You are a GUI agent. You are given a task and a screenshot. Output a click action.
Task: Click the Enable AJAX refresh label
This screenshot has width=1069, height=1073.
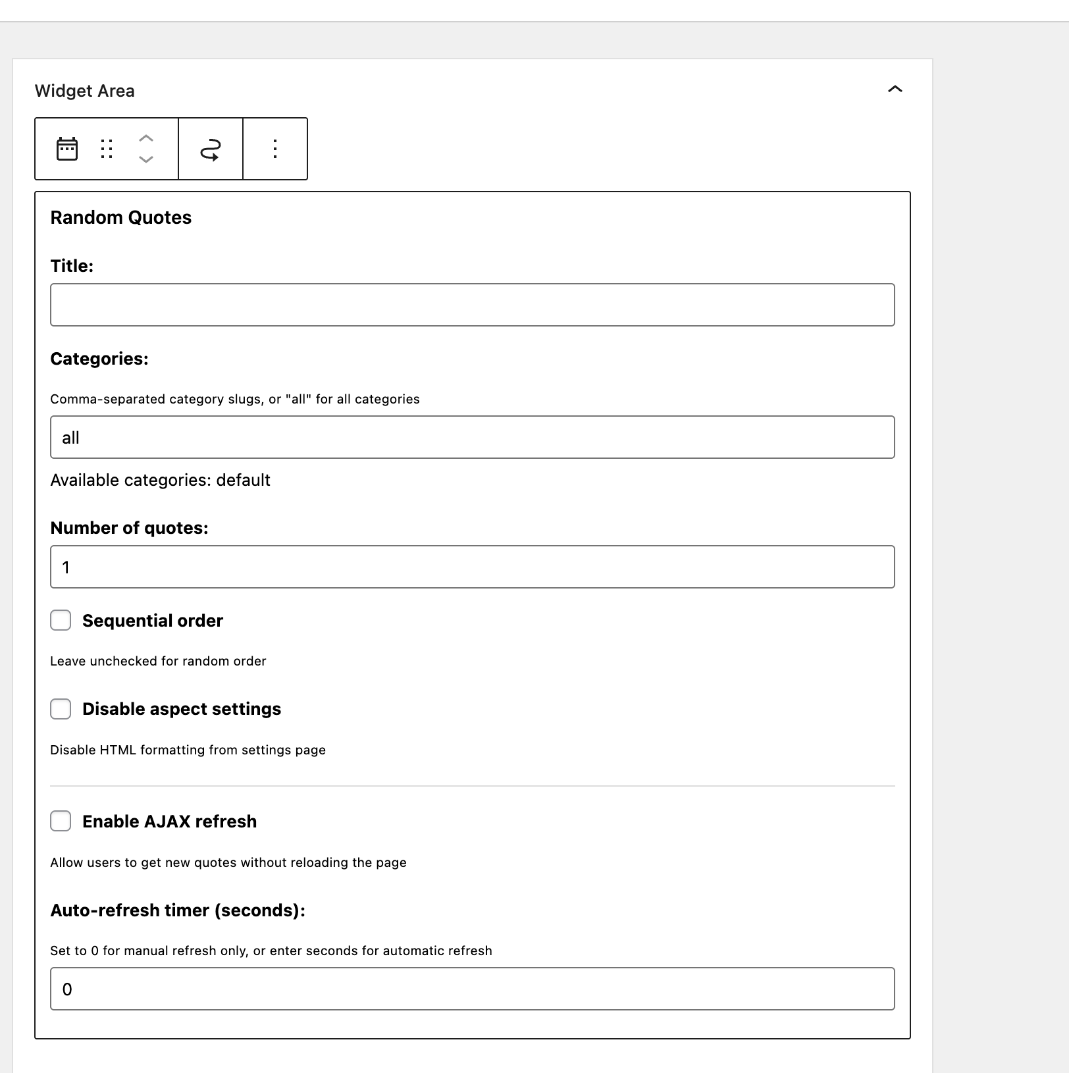(169, 822)
